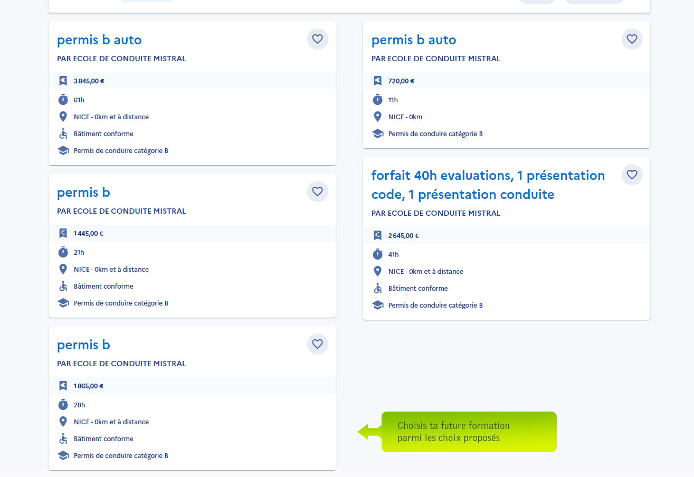Click Bâtiment conforme in the 61h card
This screenshot has height=477, width=694.
tap(103, 134)
